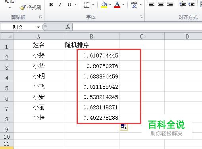Select cell with 小飞
Viewport: 202px width, 149px height.
pyautogui.click(x=38, y=86)
